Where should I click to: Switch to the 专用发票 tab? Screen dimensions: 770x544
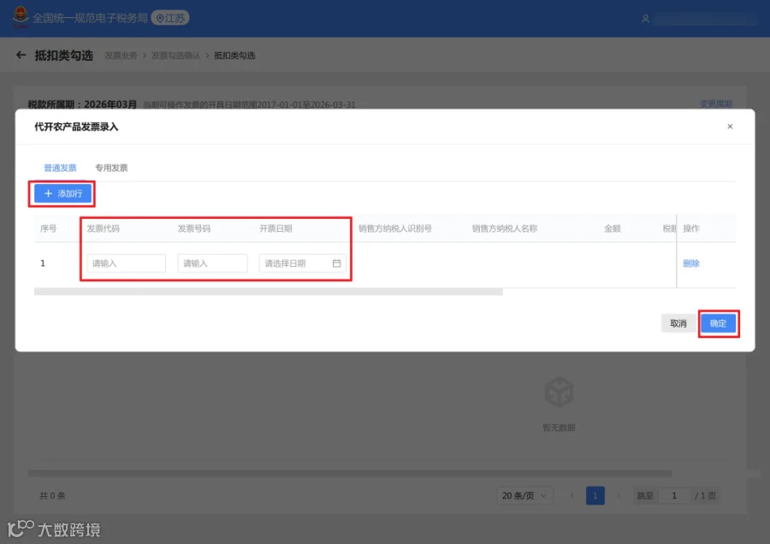coord(111,168)
